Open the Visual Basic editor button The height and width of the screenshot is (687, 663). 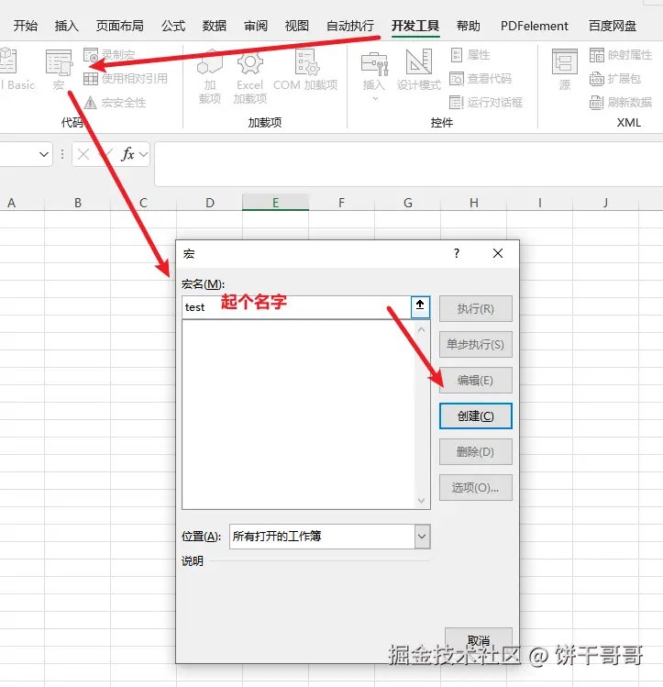pos(17,70)
